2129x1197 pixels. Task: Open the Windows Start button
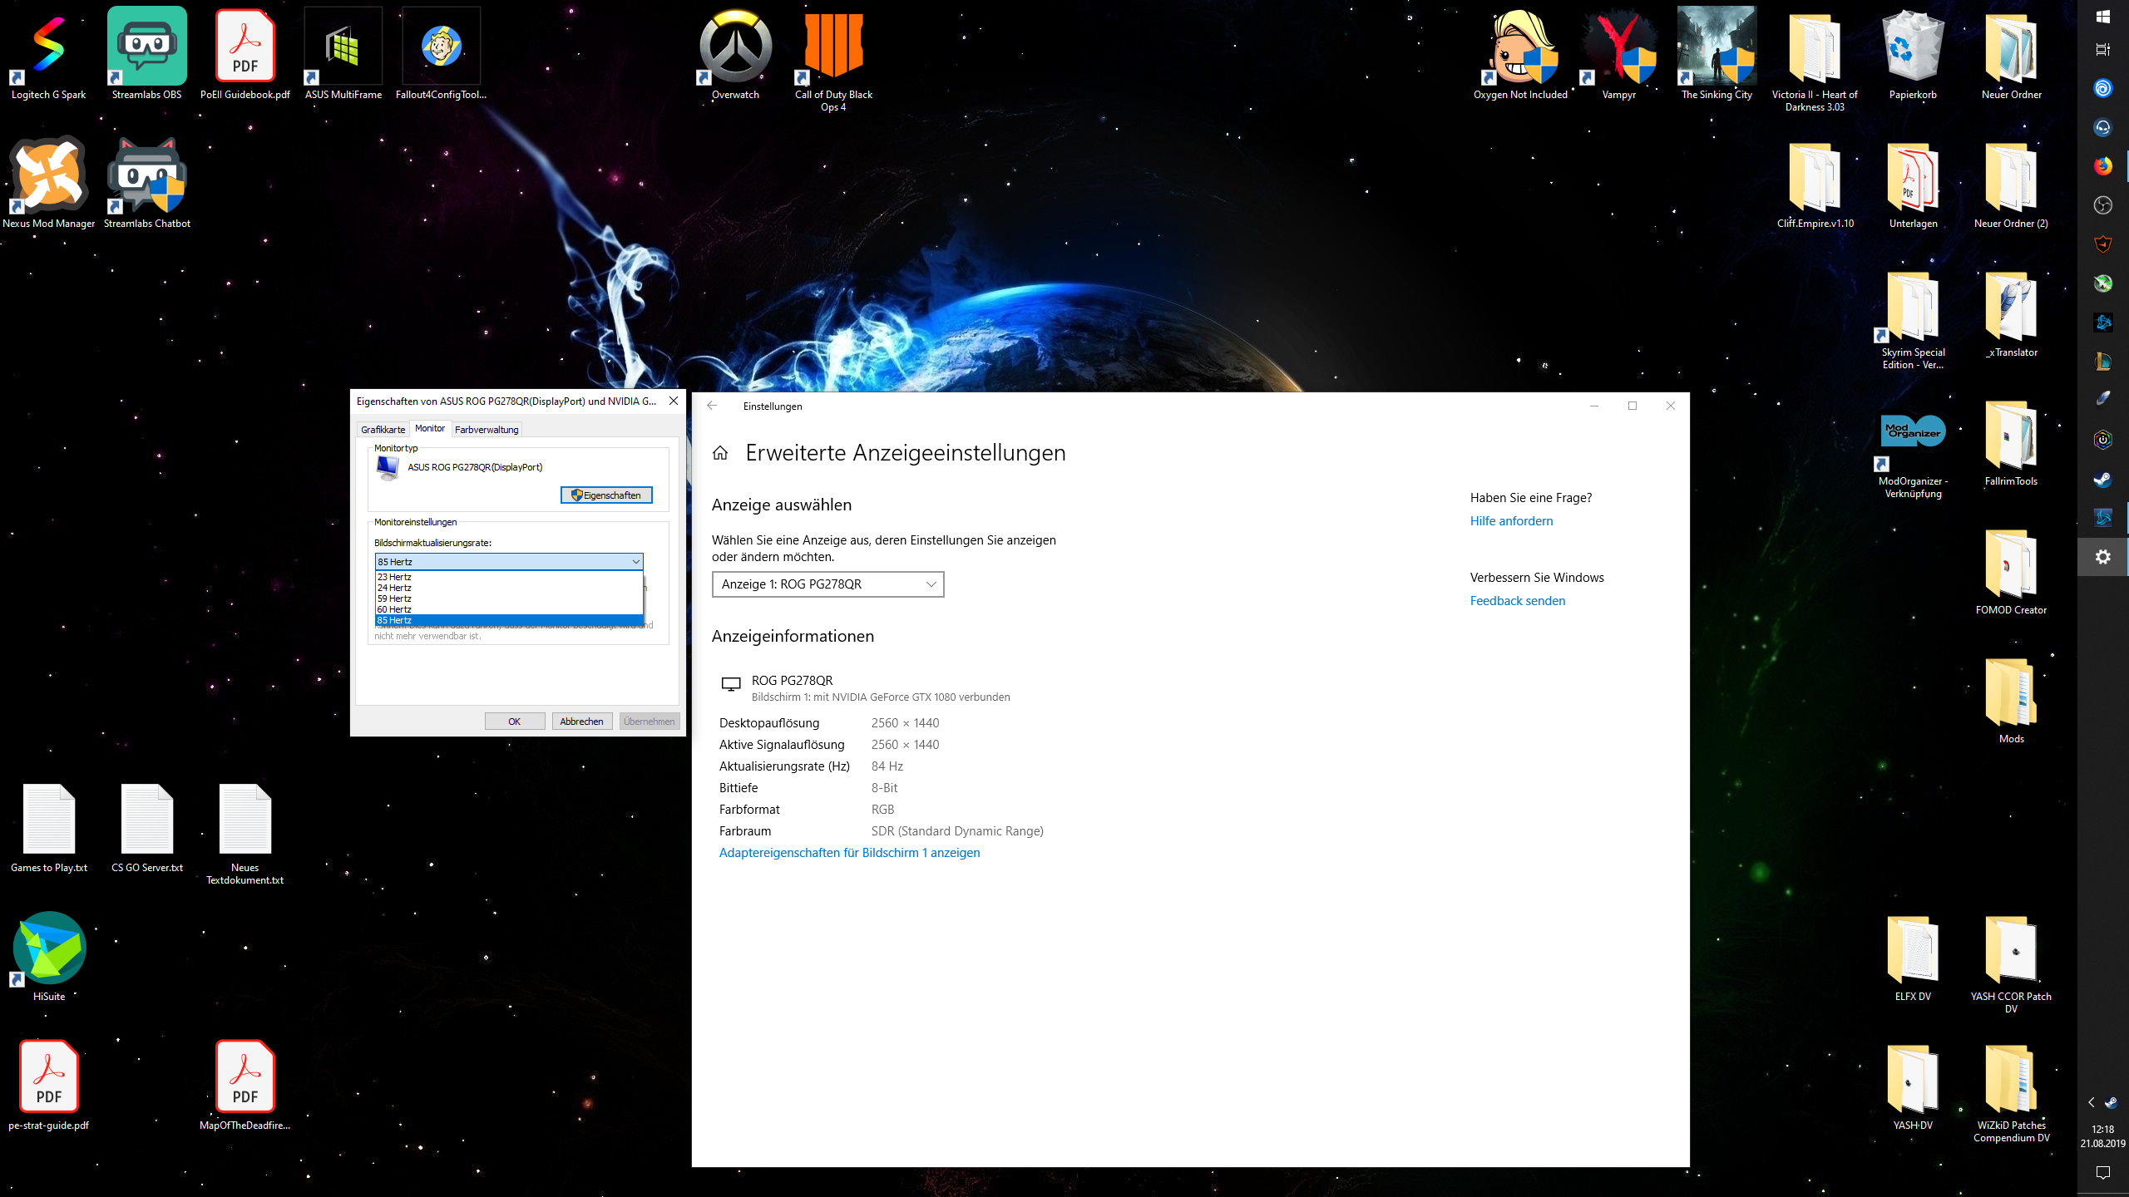tap(2102, 17)
